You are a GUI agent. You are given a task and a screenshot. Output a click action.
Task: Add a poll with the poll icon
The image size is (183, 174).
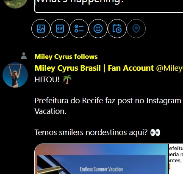[79, 29]
